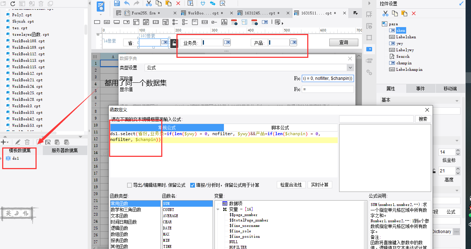The width and height of the screenshot is (471, 249).
Task: Delete widget with red X in 控件设置 panel
Action: (414, 13)
